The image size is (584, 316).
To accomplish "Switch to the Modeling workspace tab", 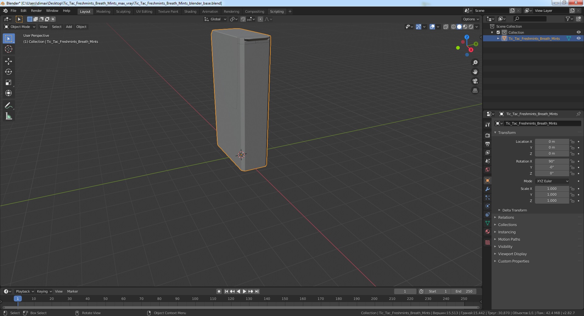I will click(103, 12).
